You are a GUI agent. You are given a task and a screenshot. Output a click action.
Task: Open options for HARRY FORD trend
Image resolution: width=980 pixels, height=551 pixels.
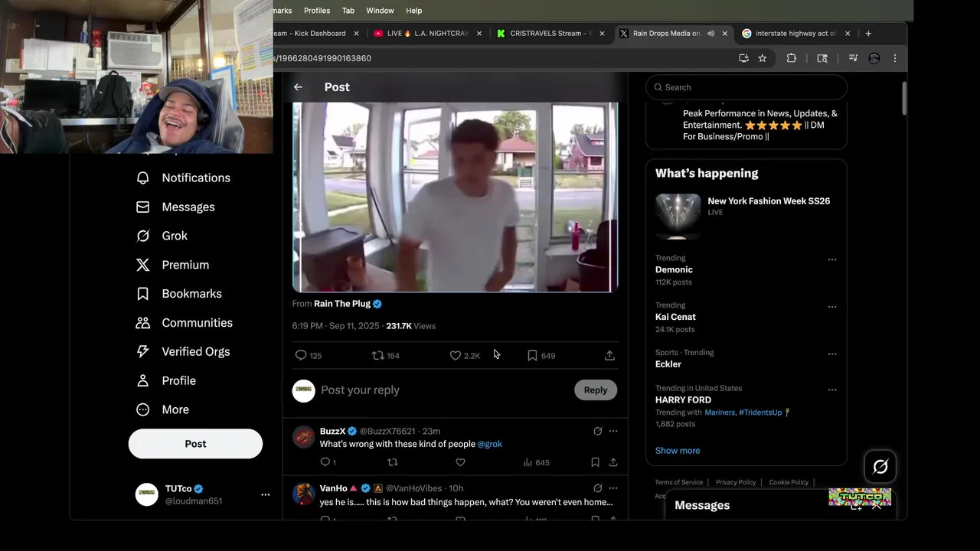click(x=832, y=390)
